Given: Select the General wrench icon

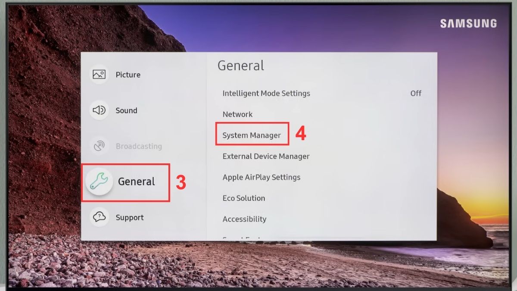Looking at the screenshot, I should click(x=99, y=181).
